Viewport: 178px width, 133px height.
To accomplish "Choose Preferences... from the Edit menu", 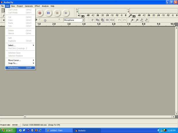I will [20, 68].
